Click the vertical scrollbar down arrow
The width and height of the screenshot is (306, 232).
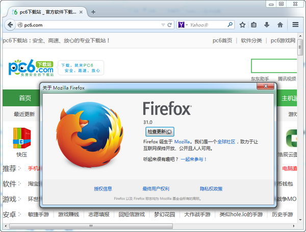(300, 220)
